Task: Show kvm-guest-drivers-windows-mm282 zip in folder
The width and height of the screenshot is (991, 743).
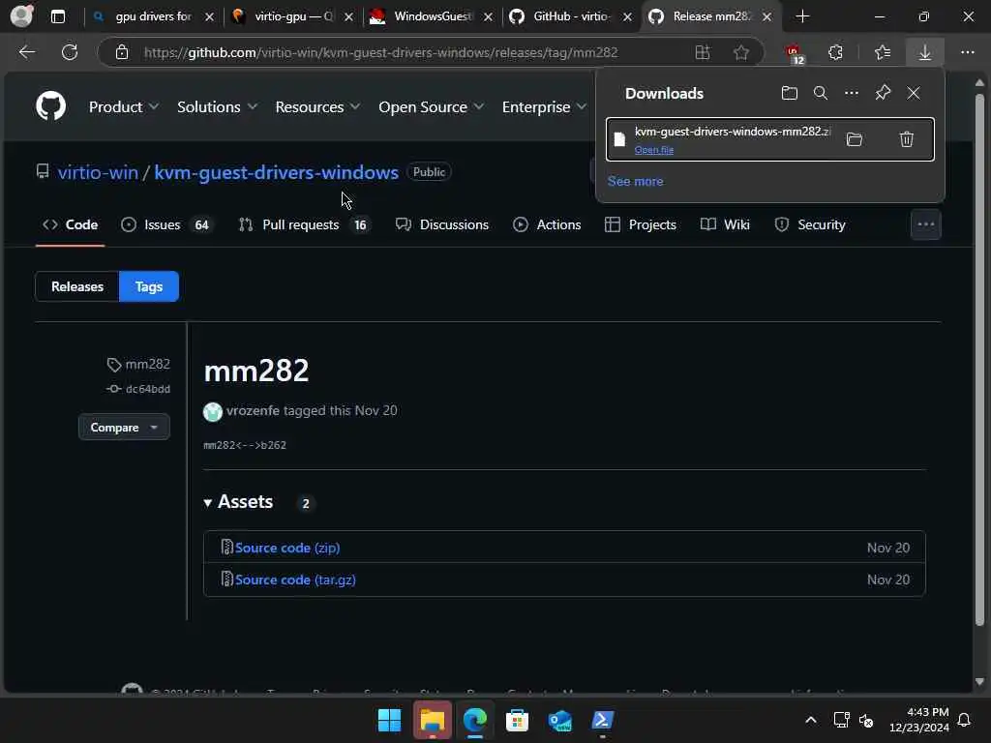Action: (x=854, y=139)
